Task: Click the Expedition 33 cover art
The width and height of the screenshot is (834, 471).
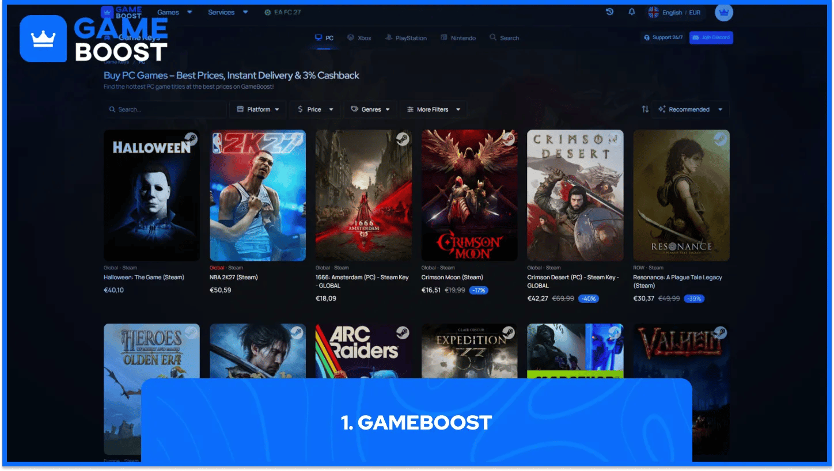Action: click(469, 351)
